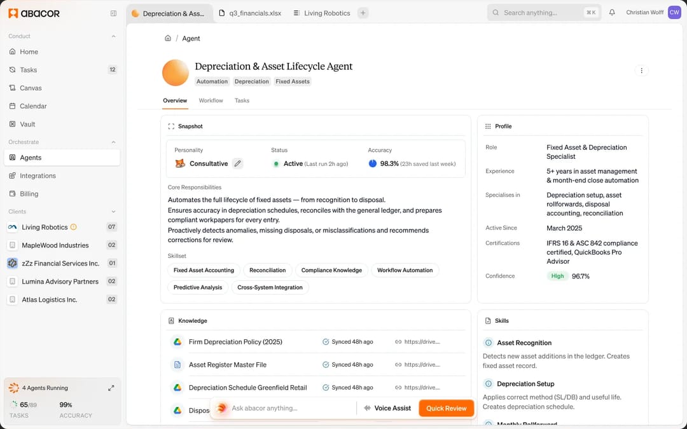
Task: Open agent options three-dot menu
Action: coord(641,71)
